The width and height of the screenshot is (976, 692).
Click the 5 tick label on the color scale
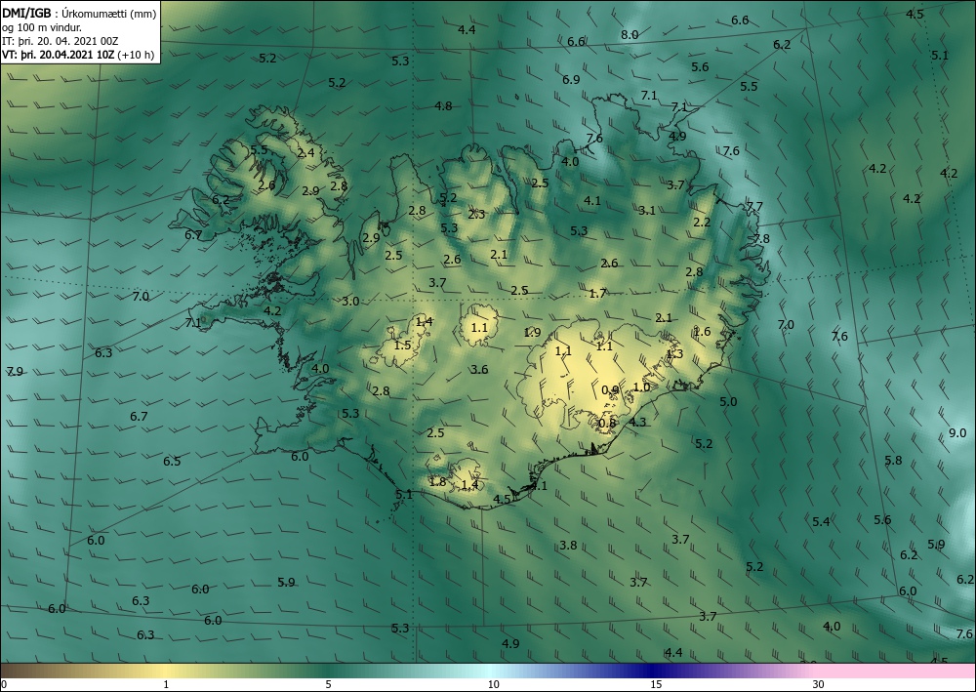328,685
